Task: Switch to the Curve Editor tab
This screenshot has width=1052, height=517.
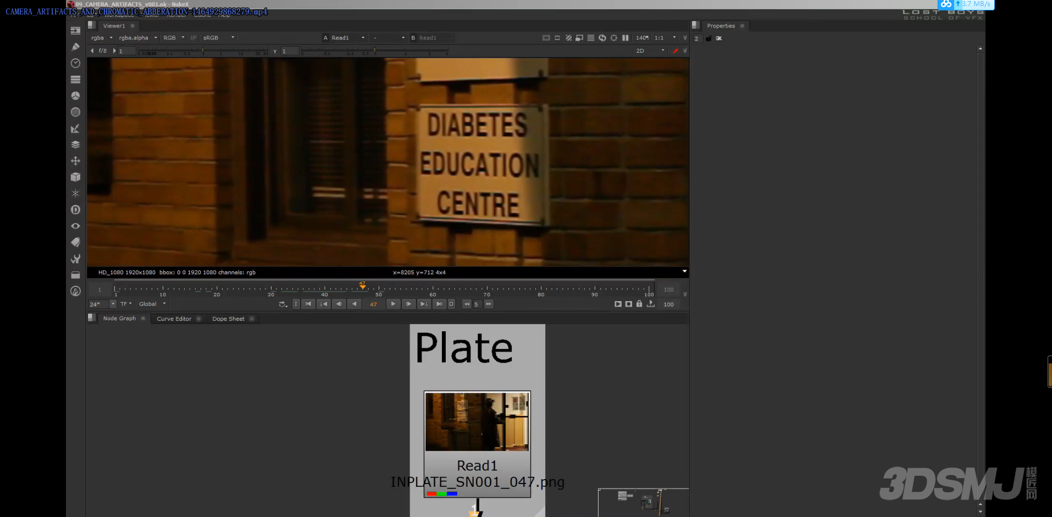Action: point(174,319)
